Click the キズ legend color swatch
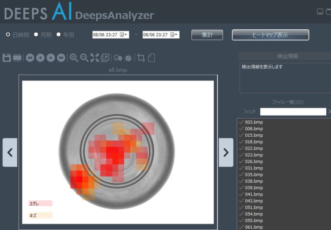 [41, 215]
